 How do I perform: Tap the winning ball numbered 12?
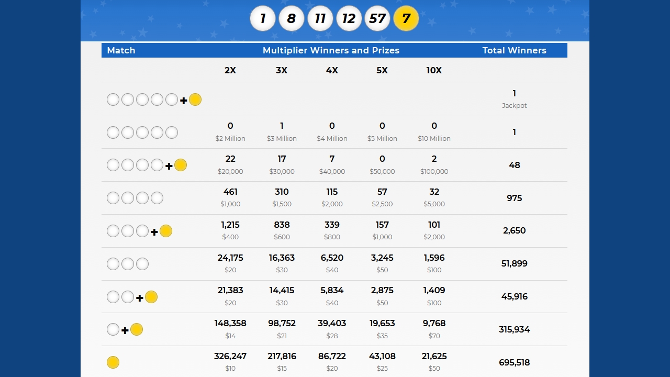(x=349, y=19)
